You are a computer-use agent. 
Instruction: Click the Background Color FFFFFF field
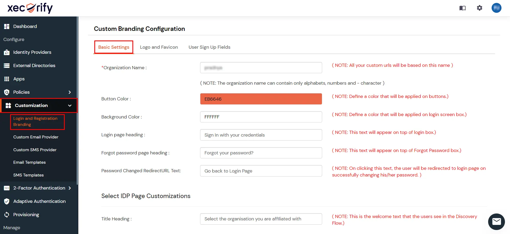tap(261, 117)
